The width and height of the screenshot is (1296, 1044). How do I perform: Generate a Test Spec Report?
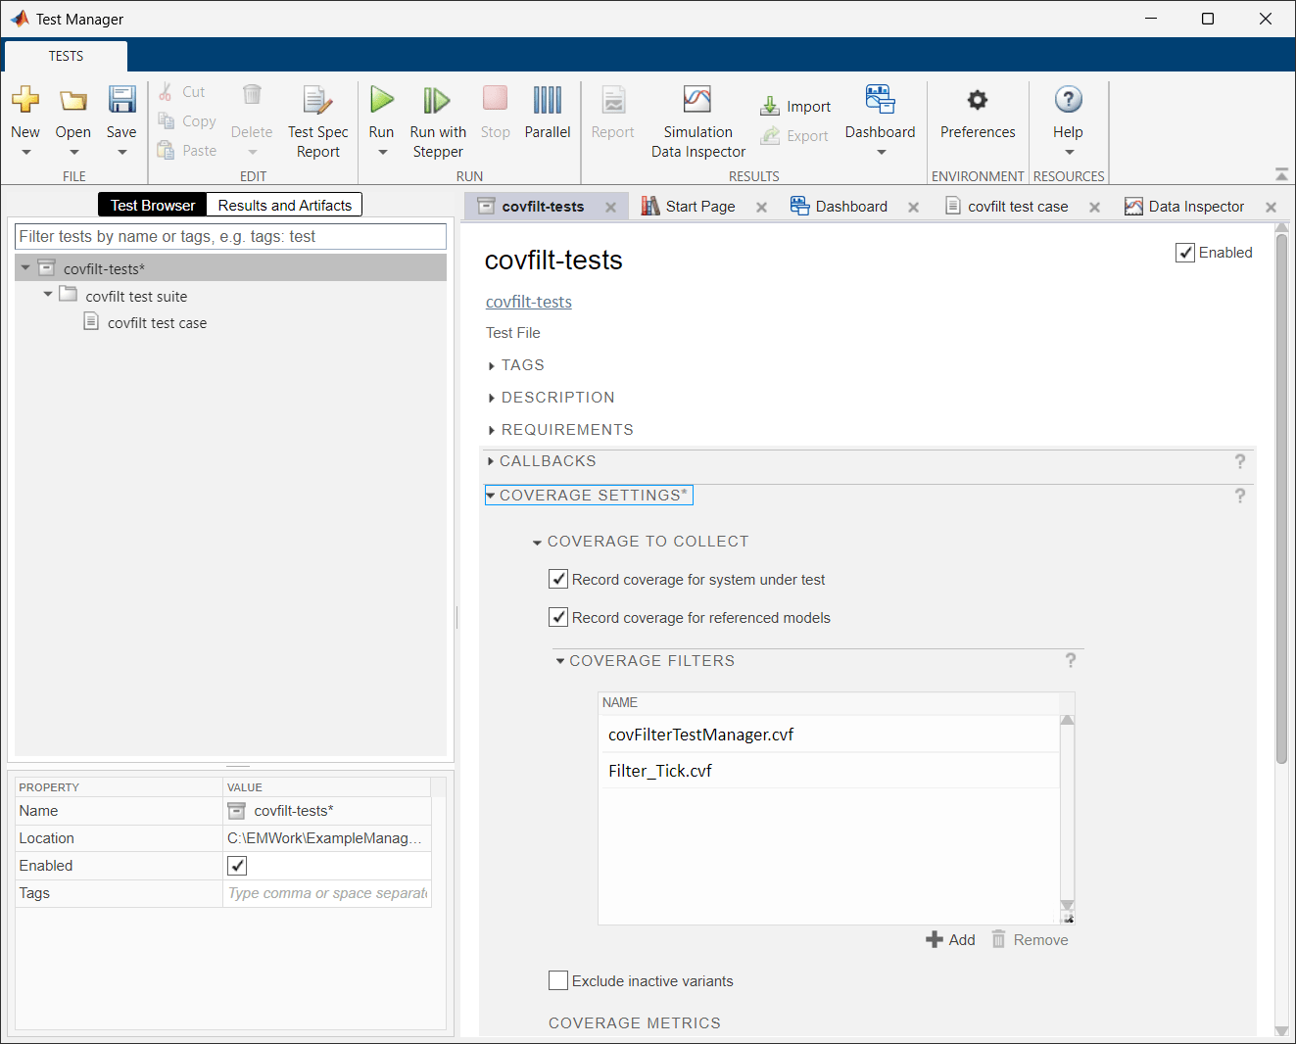(x=317, y=119)
